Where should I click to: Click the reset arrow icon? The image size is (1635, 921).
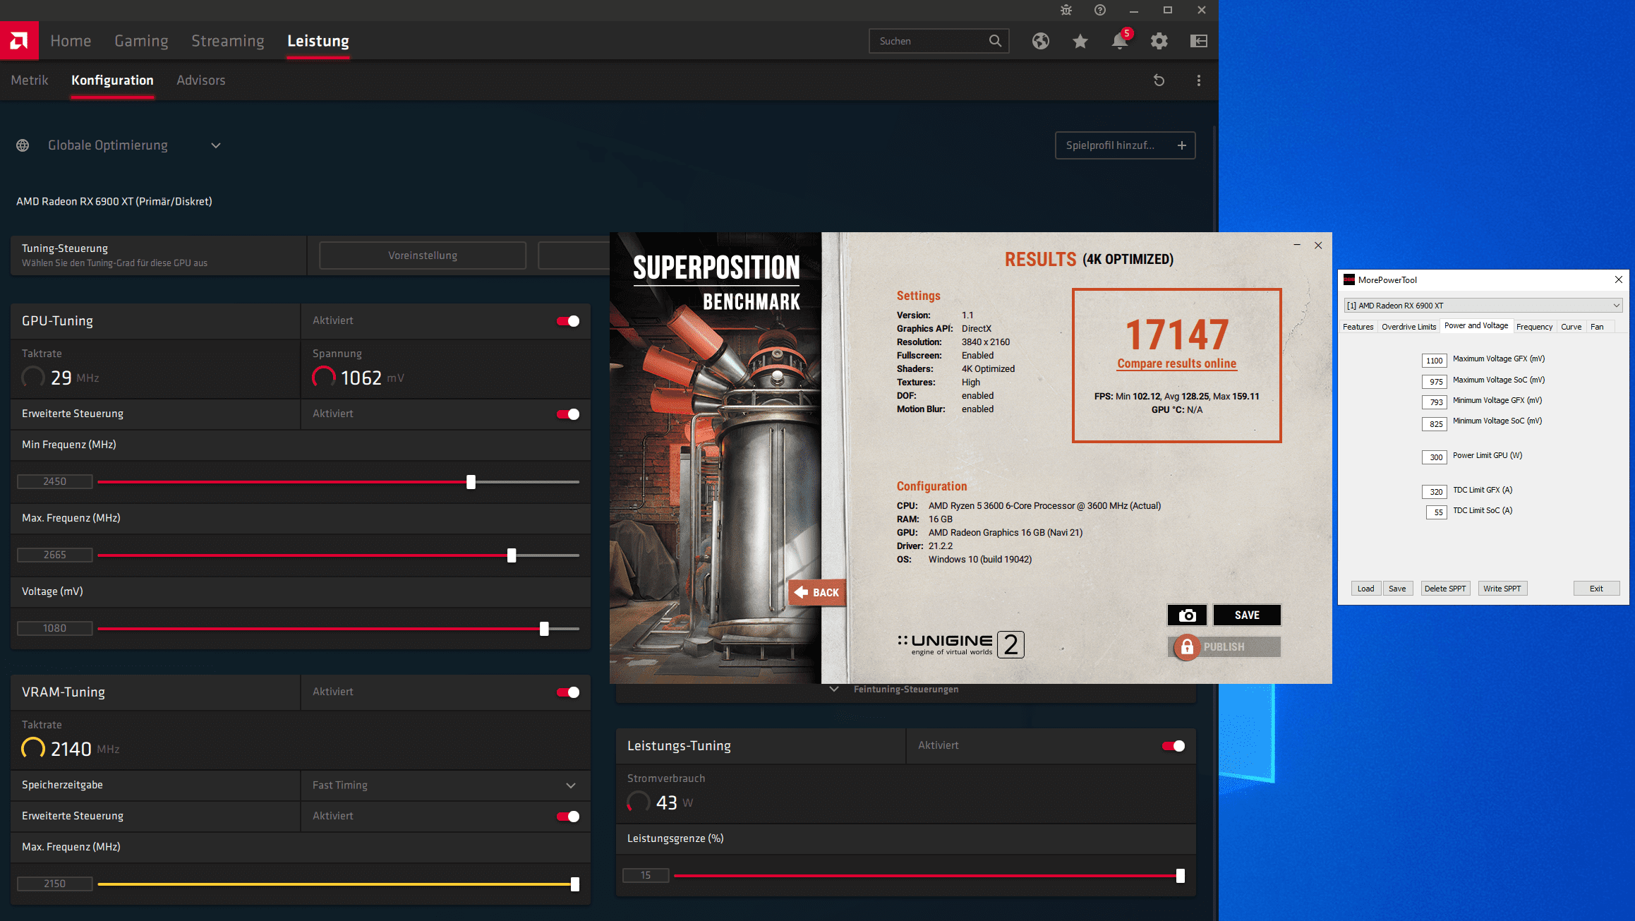tap(1159, 80)
